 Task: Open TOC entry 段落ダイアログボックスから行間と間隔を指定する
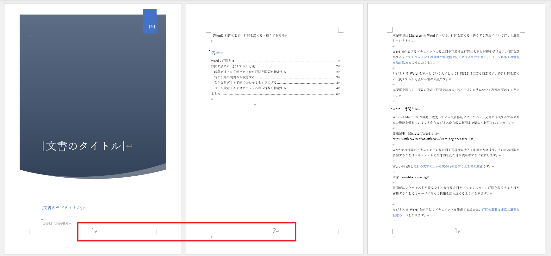(x=276, y=72)
